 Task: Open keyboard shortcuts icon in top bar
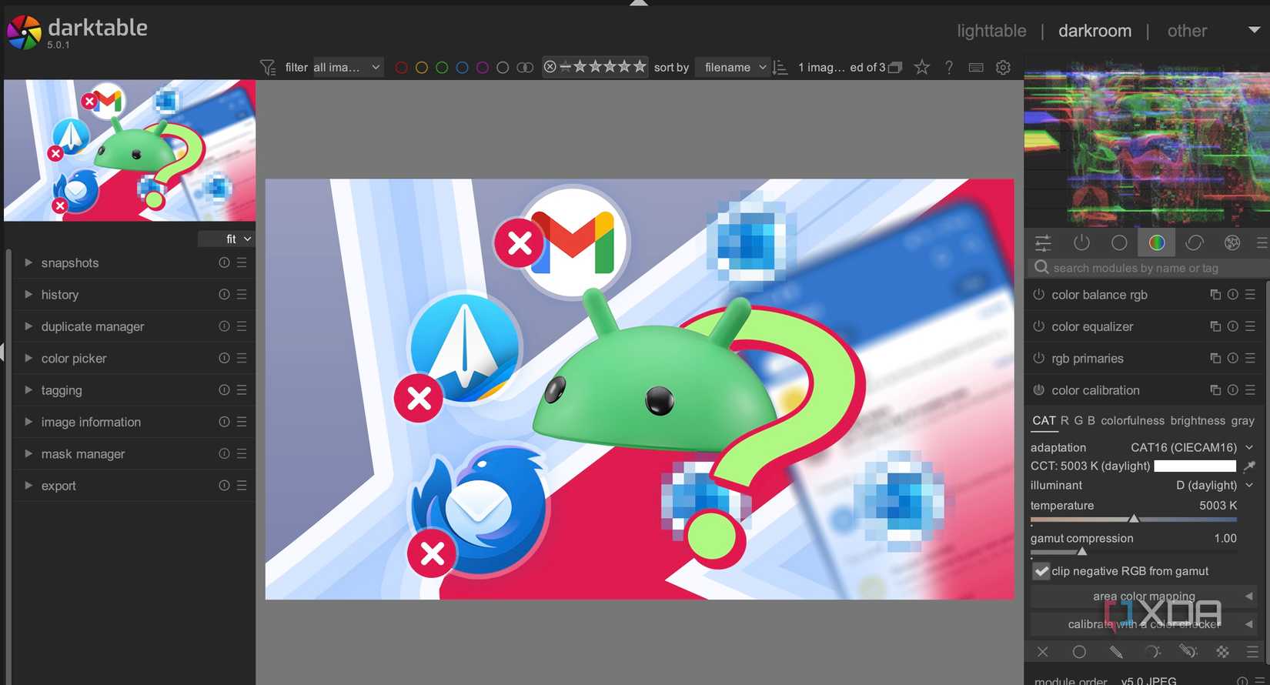pos(976,68)
